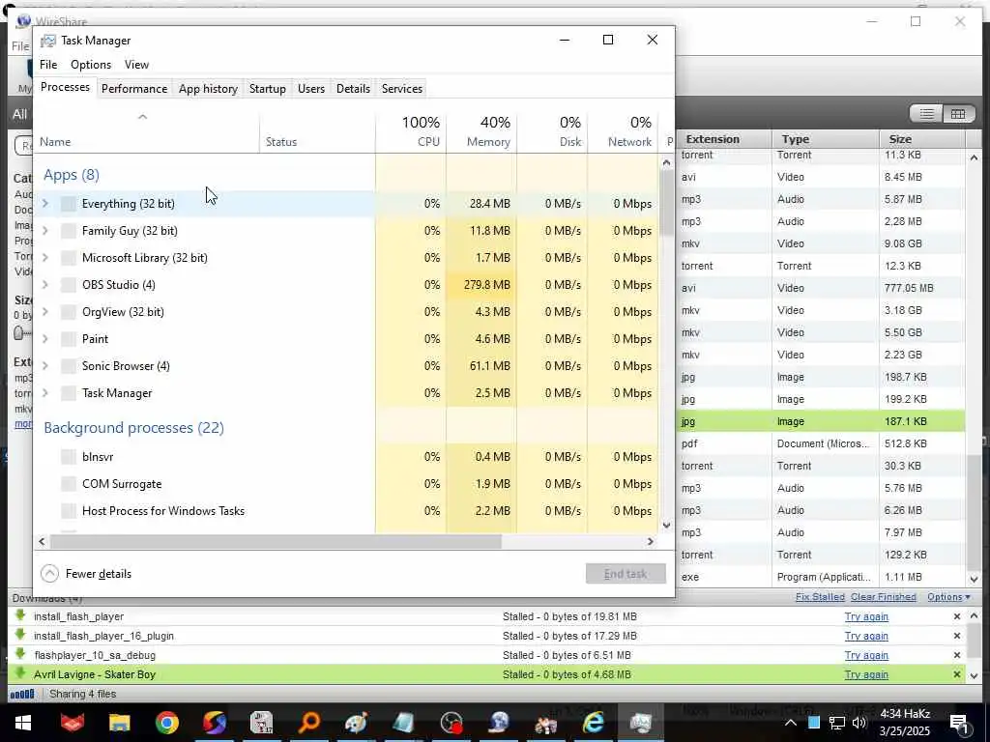This screenshot has width=990, height=742.
Task: Switch to the Everything search taskbar icon
Action: click(x=308, y=723)
